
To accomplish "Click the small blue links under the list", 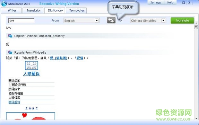I will [31, 108].
